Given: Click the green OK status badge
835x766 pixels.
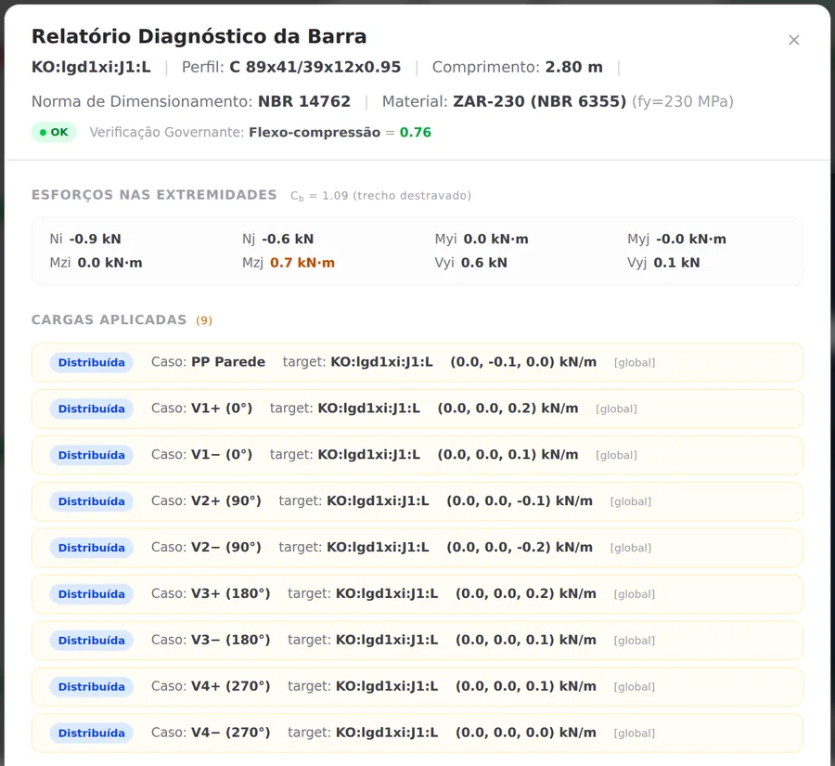Looking at the screenshot, I should coord(54,132).
